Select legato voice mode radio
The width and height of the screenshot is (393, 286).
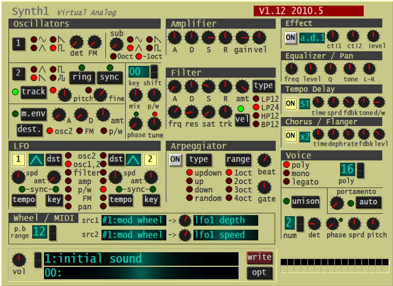(x=286, y=181)
